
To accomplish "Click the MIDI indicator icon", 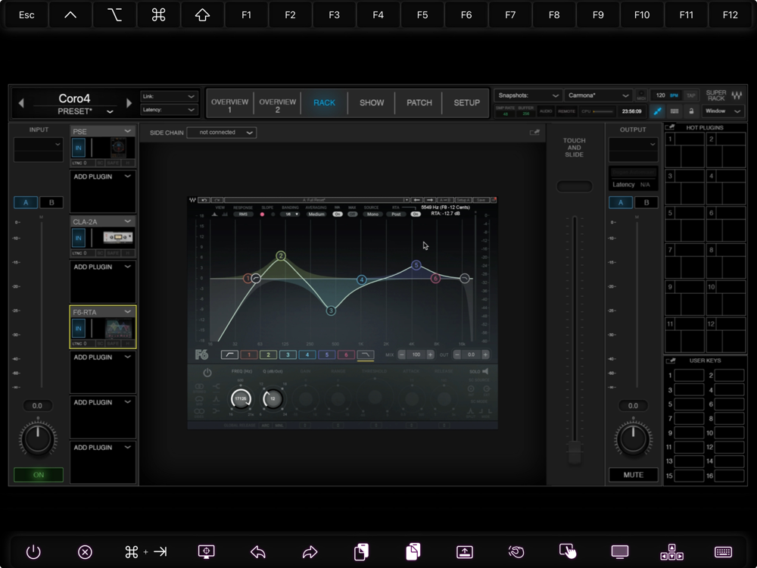I will tap(641, 95).
